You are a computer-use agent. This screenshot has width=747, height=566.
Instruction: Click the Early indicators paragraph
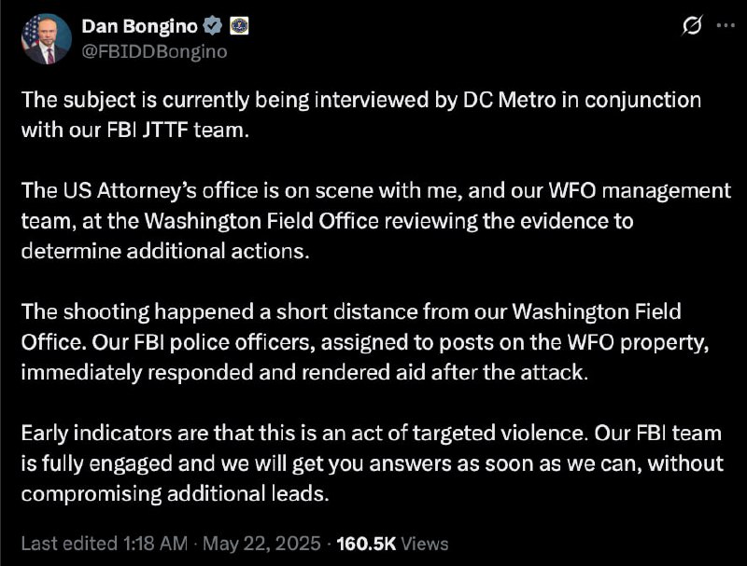click(x=372, y=463)
